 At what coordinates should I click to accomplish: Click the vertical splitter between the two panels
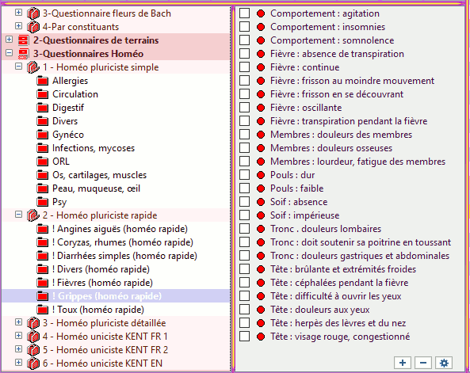[x=232, y=188]
